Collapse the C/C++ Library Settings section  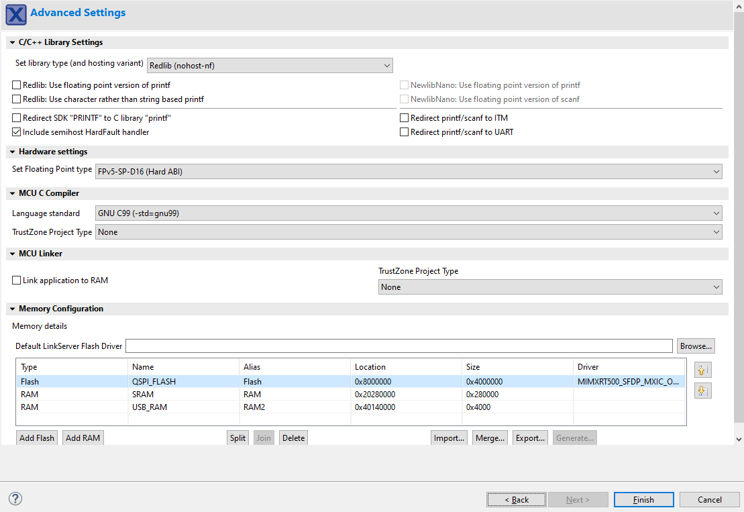point(13,42)
